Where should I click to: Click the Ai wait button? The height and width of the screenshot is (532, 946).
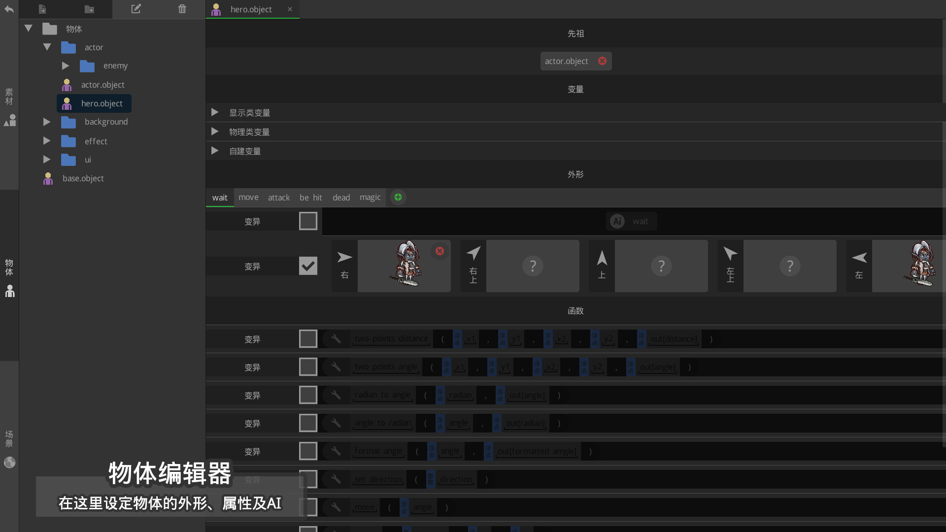(631, 222)
